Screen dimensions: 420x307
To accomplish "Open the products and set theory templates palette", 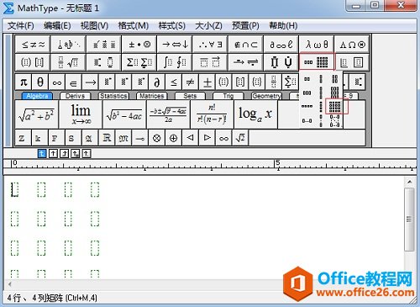I will pyautogui.click(x=281, y=62).
